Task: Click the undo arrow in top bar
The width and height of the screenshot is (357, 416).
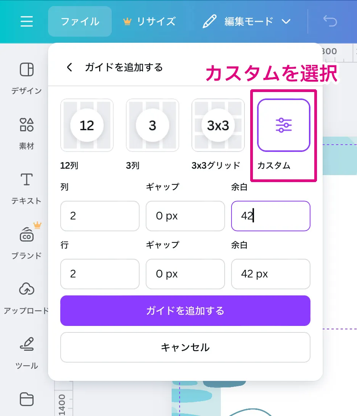Action: [x=330, y=21]
